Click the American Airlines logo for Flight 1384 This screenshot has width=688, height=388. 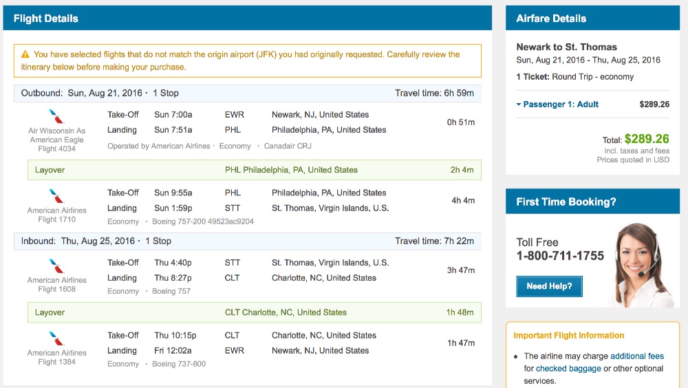[57, 338]
